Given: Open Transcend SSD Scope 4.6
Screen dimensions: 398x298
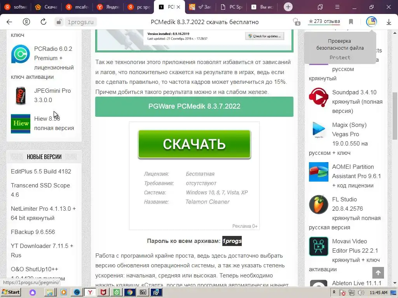Looking at the screenshot, I should coord(40,190).
